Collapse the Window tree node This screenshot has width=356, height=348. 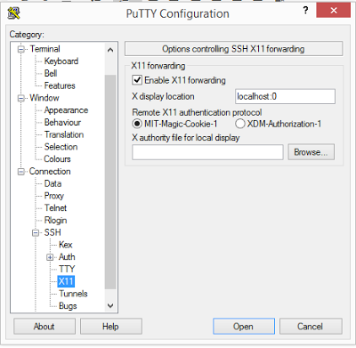[x=21, y=98]
